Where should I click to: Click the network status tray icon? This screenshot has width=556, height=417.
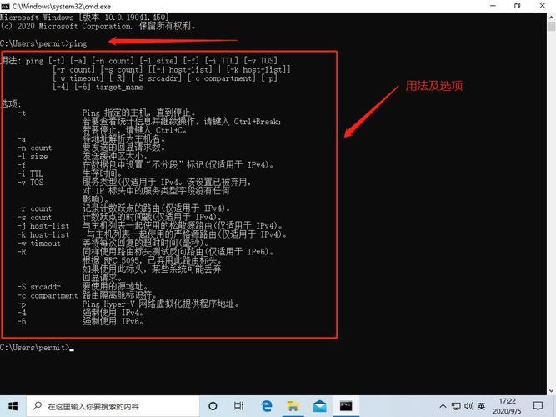pyautogui.click(x=456, y=406)
